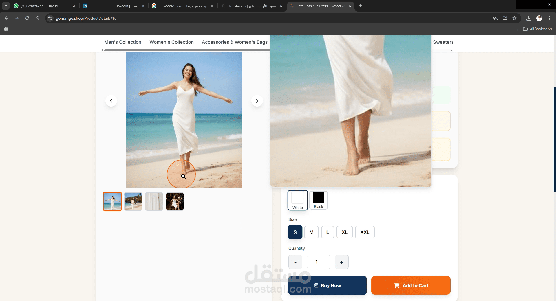
Task: Open All Bookmarks folder
Action: (537, 29)
